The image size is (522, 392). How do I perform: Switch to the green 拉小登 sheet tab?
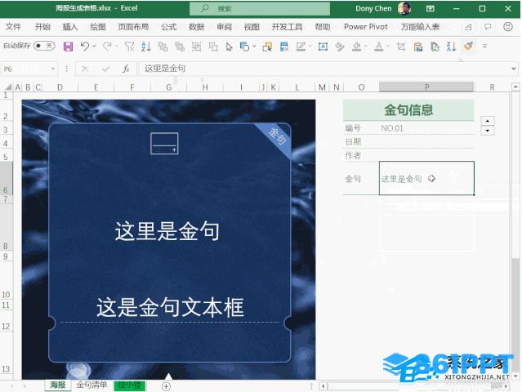[130, 385]
